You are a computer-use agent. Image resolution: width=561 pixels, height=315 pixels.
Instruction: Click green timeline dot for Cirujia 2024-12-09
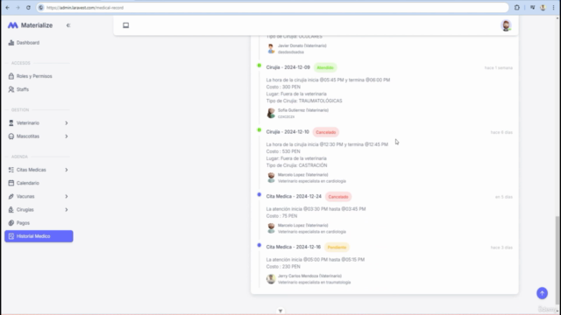(x=259, y=66)
